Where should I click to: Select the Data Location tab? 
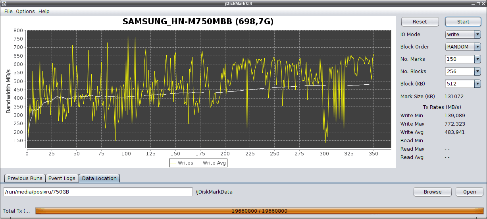99,178
